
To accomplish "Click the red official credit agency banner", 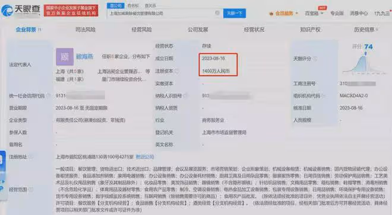I will click(71, 11).
